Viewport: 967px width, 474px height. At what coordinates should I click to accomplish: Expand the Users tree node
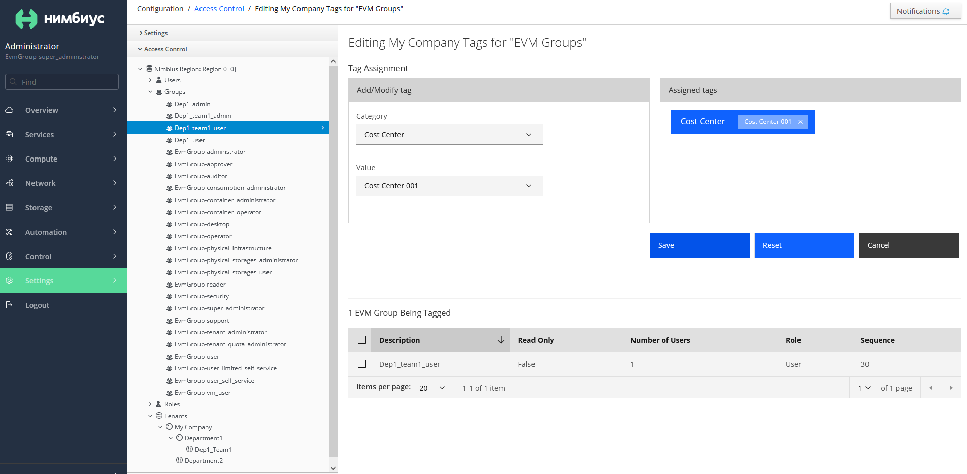click(x=150, y=80)
